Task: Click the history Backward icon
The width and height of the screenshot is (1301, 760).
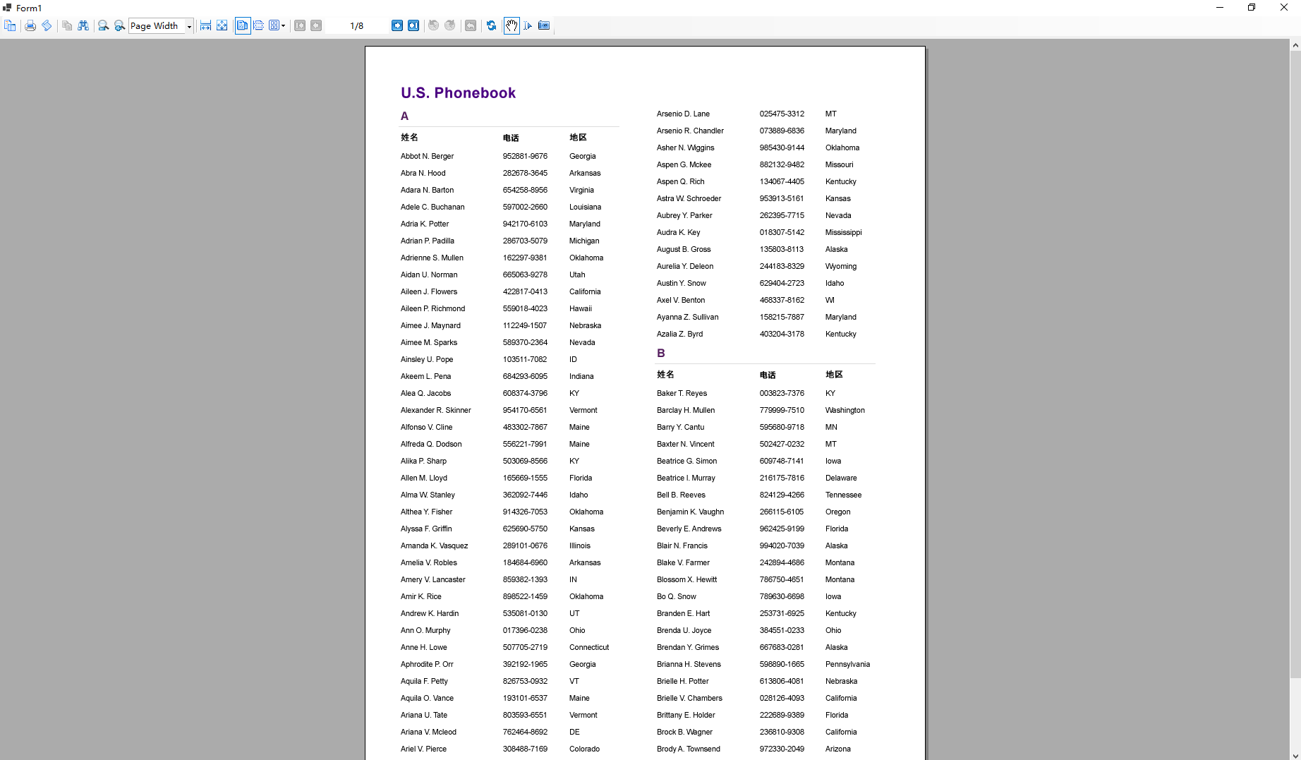Action: (x=433, y=25)
